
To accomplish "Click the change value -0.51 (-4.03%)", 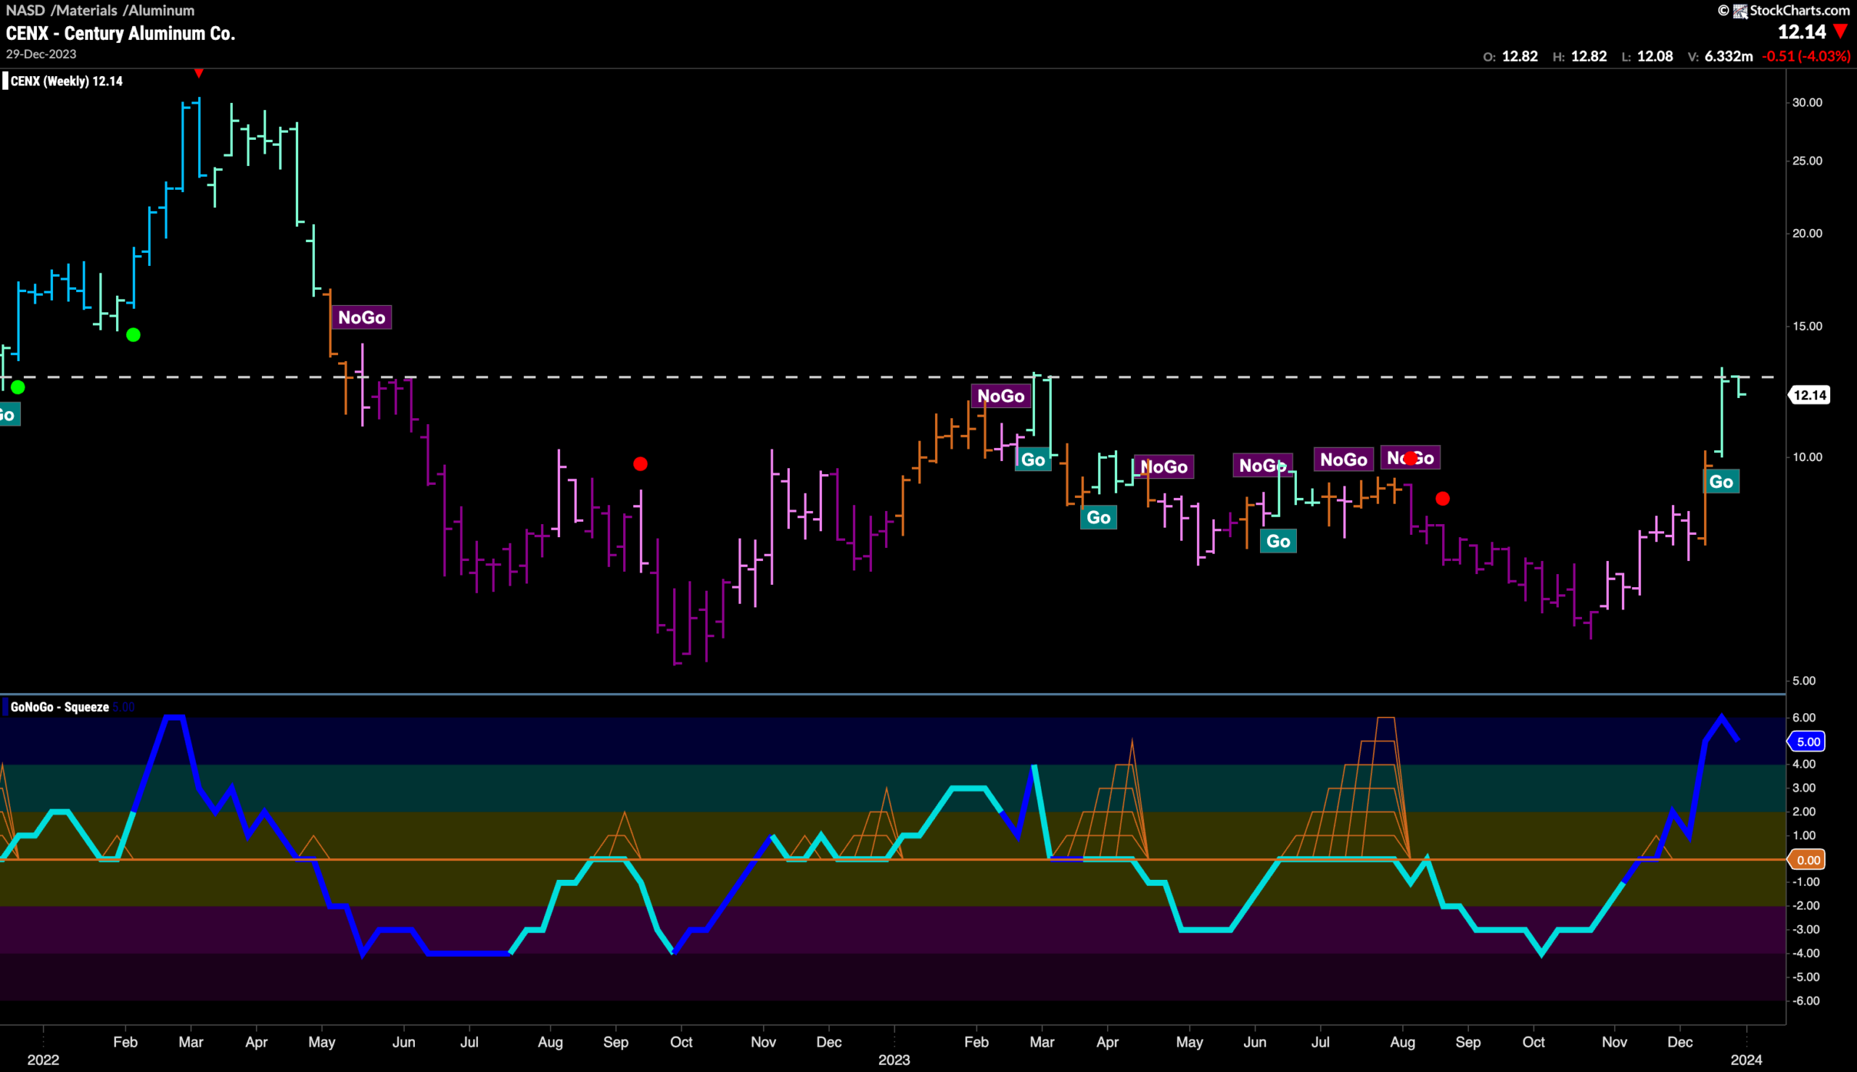I will [x=1806, y=56].
